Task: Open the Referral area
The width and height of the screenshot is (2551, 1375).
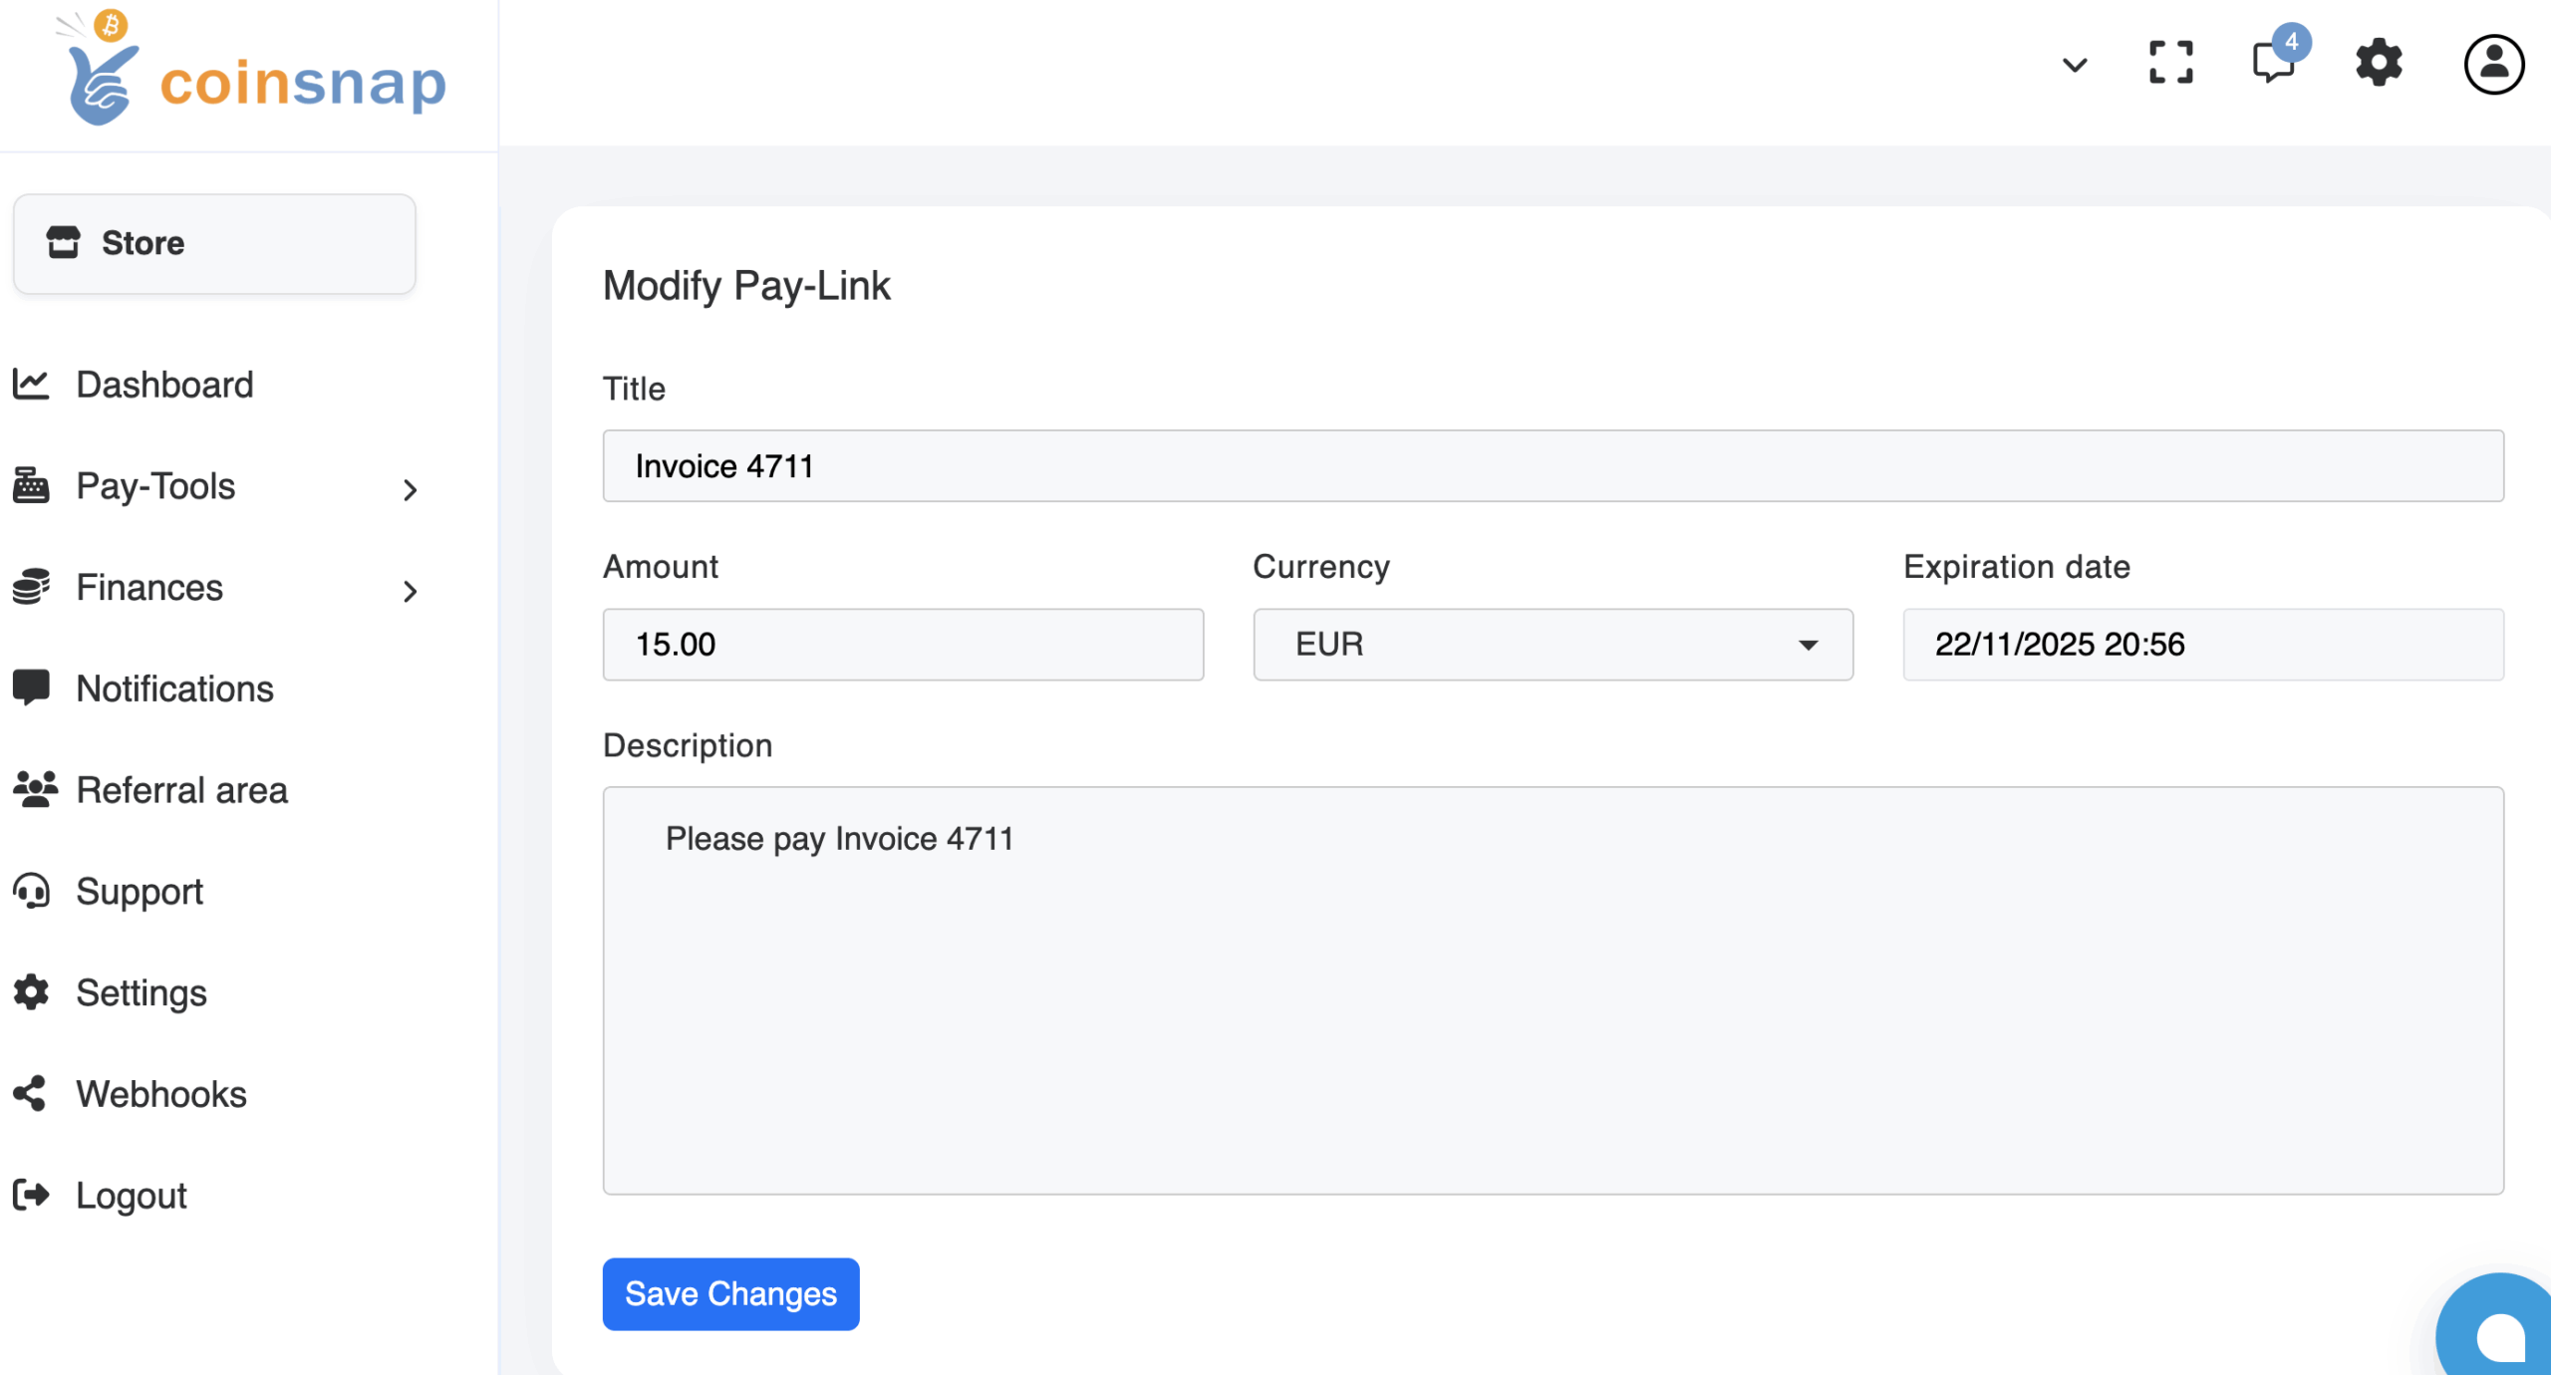Action: pos(181,790)
